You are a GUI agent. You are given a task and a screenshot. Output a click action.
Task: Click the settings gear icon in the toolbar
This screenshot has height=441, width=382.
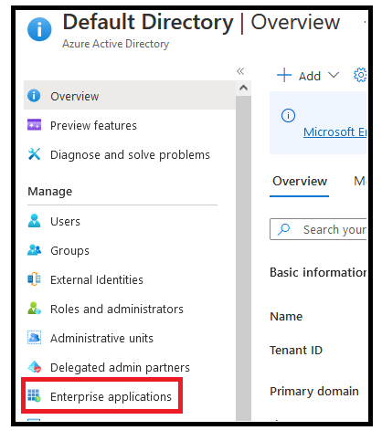(x=360, y=75)
